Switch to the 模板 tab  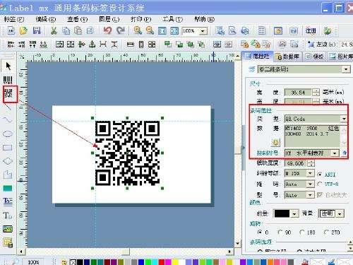pyautogui.click(x=315, y=57)
